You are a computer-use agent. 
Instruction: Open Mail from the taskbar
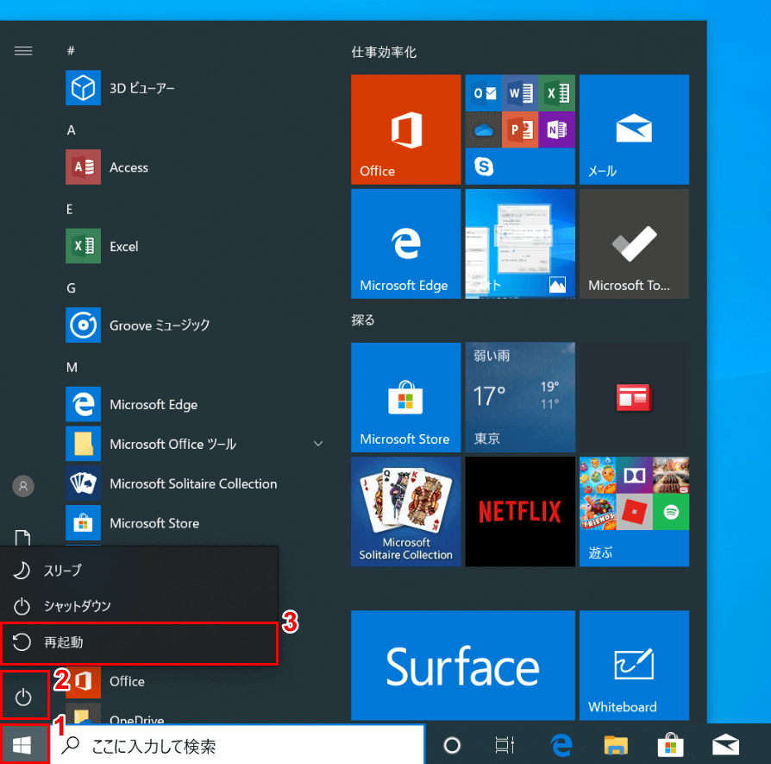726,745
